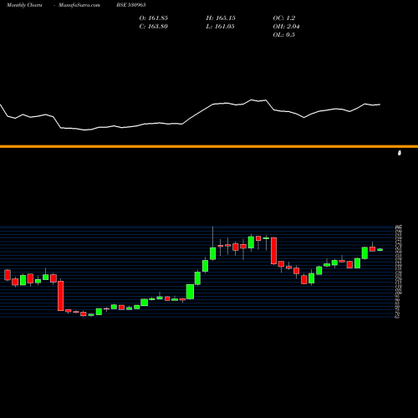This screenshot has width=418, height=418.
Task: Click the open value 'O: 161.85'
Action: pyautogui.click(x=154, y=18)
